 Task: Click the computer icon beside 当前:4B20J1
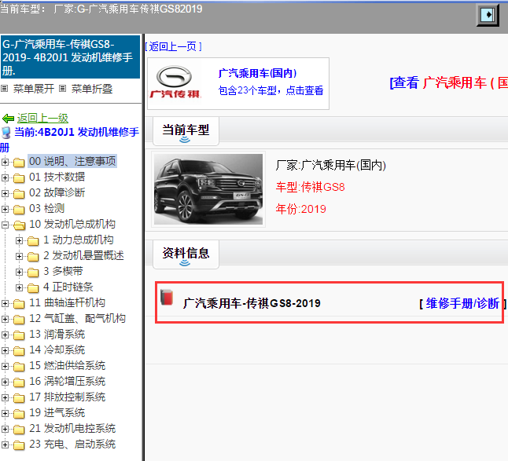pos(6,133)
